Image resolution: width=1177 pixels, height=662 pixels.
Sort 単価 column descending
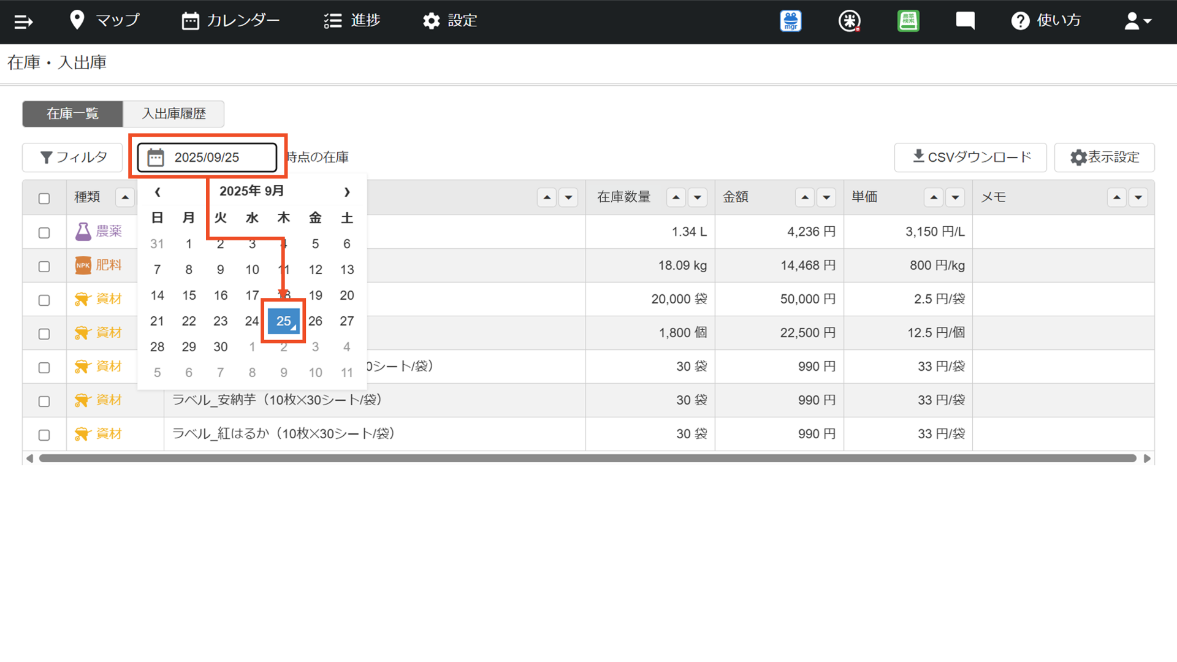955,197
